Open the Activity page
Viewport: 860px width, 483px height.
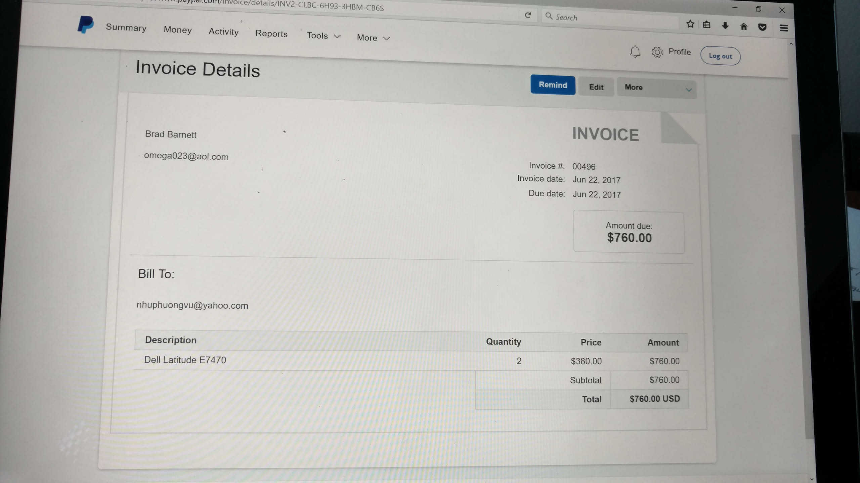223,32
